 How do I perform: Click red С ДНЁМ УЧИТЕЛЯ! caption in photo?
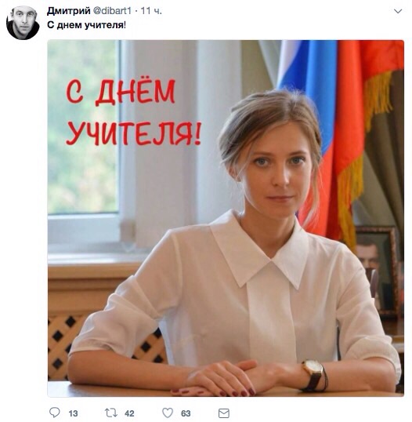[133, 112]
